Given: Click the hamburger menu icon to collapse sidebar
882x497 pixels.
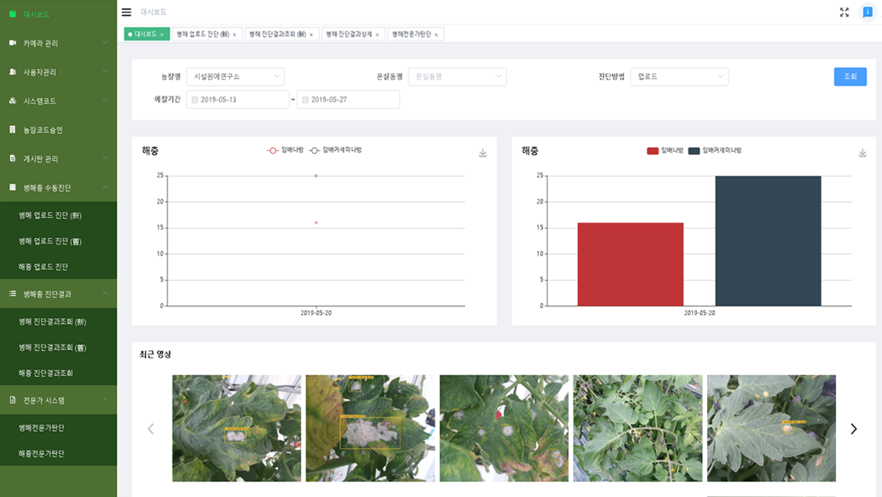Looking at the screenshot, I should point(127,12).
